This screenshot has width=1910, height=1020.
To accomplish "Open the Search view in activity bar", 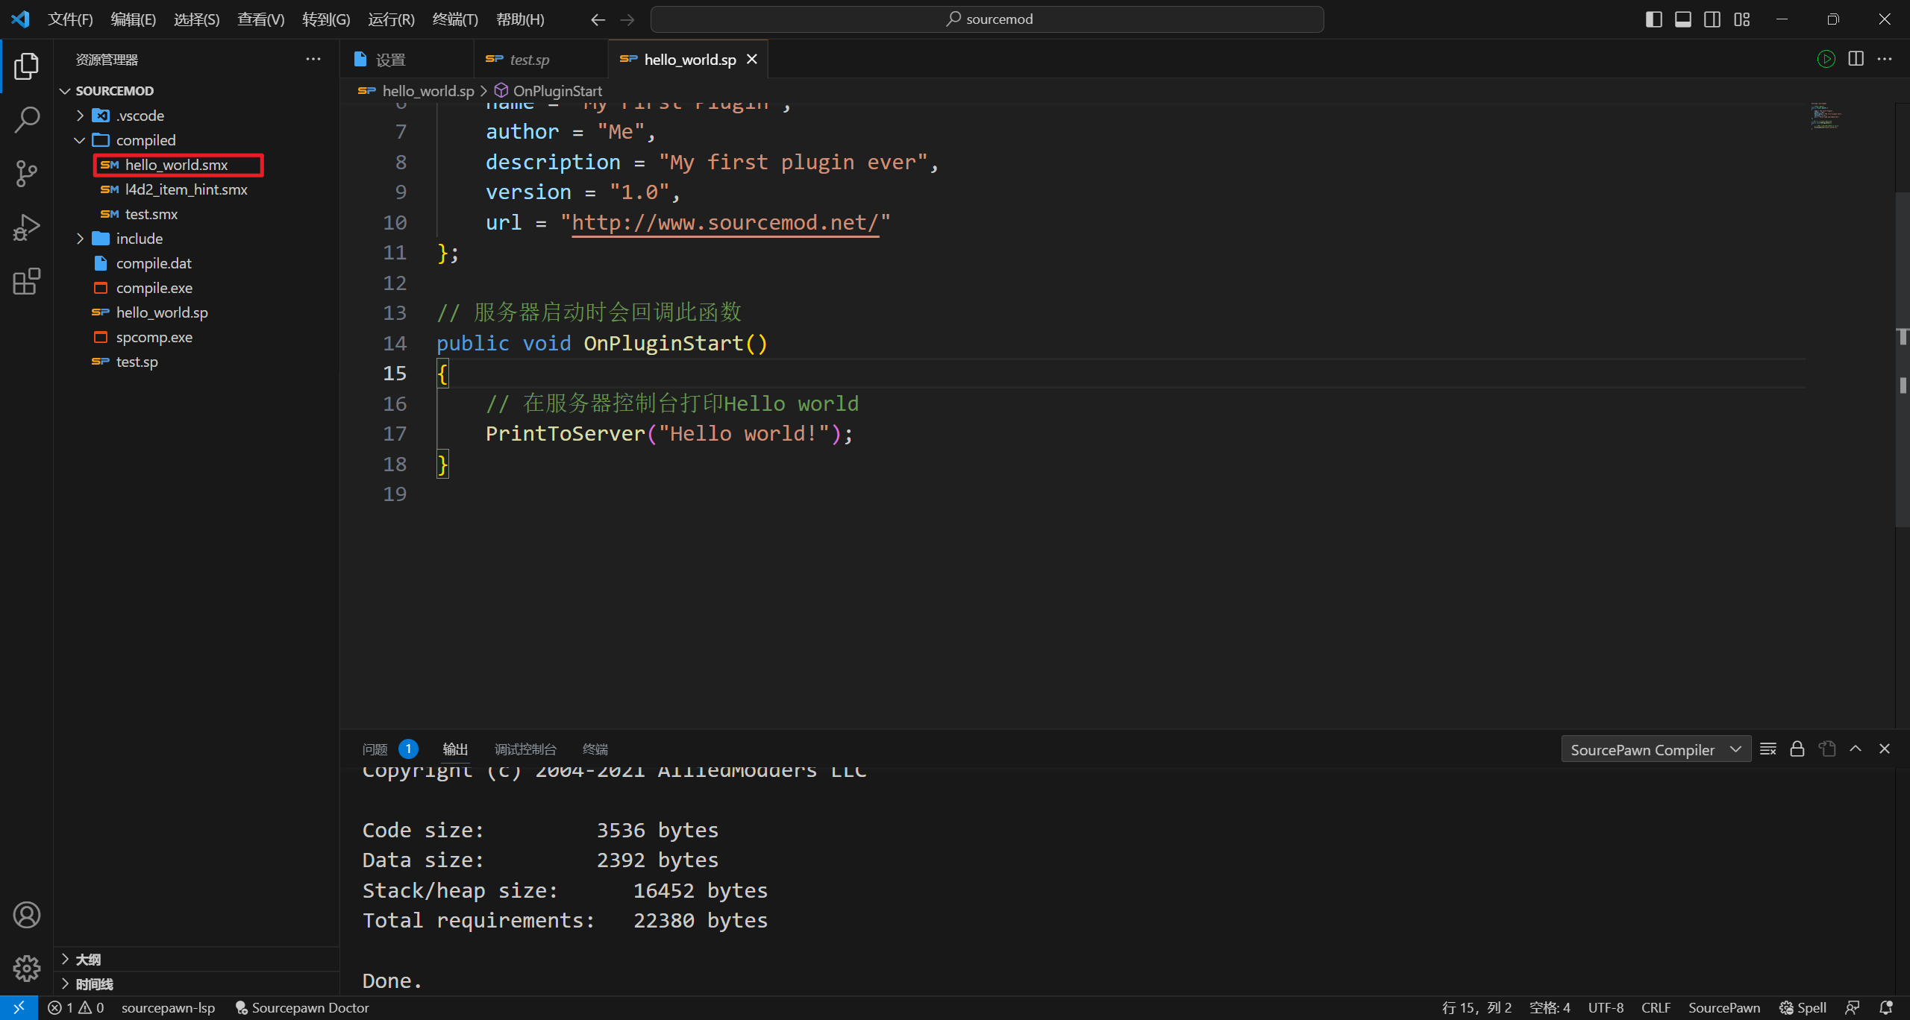I will [x=26, y=120].
